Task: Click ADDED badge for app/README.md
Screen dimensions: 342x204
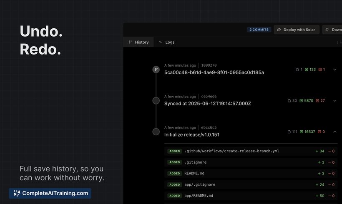Action: [x=175, y=196]
